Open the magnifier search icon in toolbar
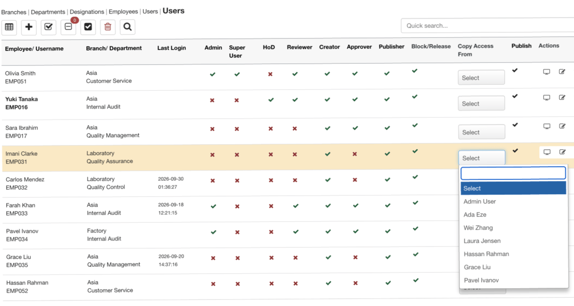Viewport: 574px width, 306px height. tap(127, 27)
